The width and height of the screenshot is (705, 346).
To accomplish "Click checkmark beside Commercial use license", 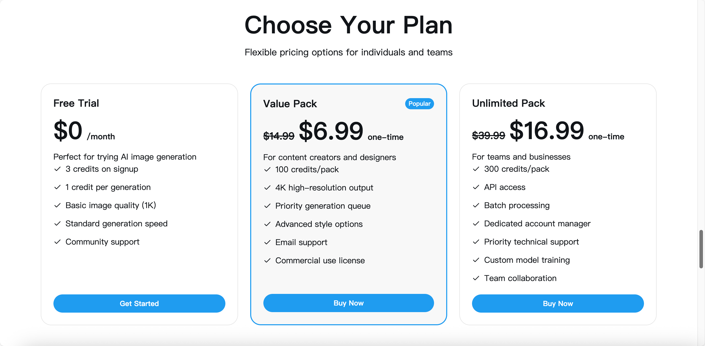I will [267, 260].
